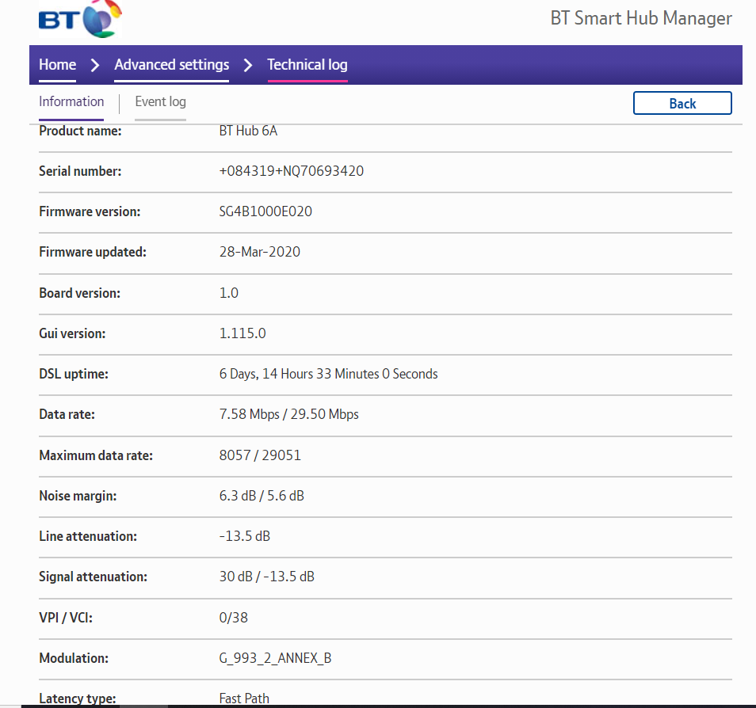Click the BT logo
Image resolution: width=756 pixels, height=708 pixels.
point(79,19)
